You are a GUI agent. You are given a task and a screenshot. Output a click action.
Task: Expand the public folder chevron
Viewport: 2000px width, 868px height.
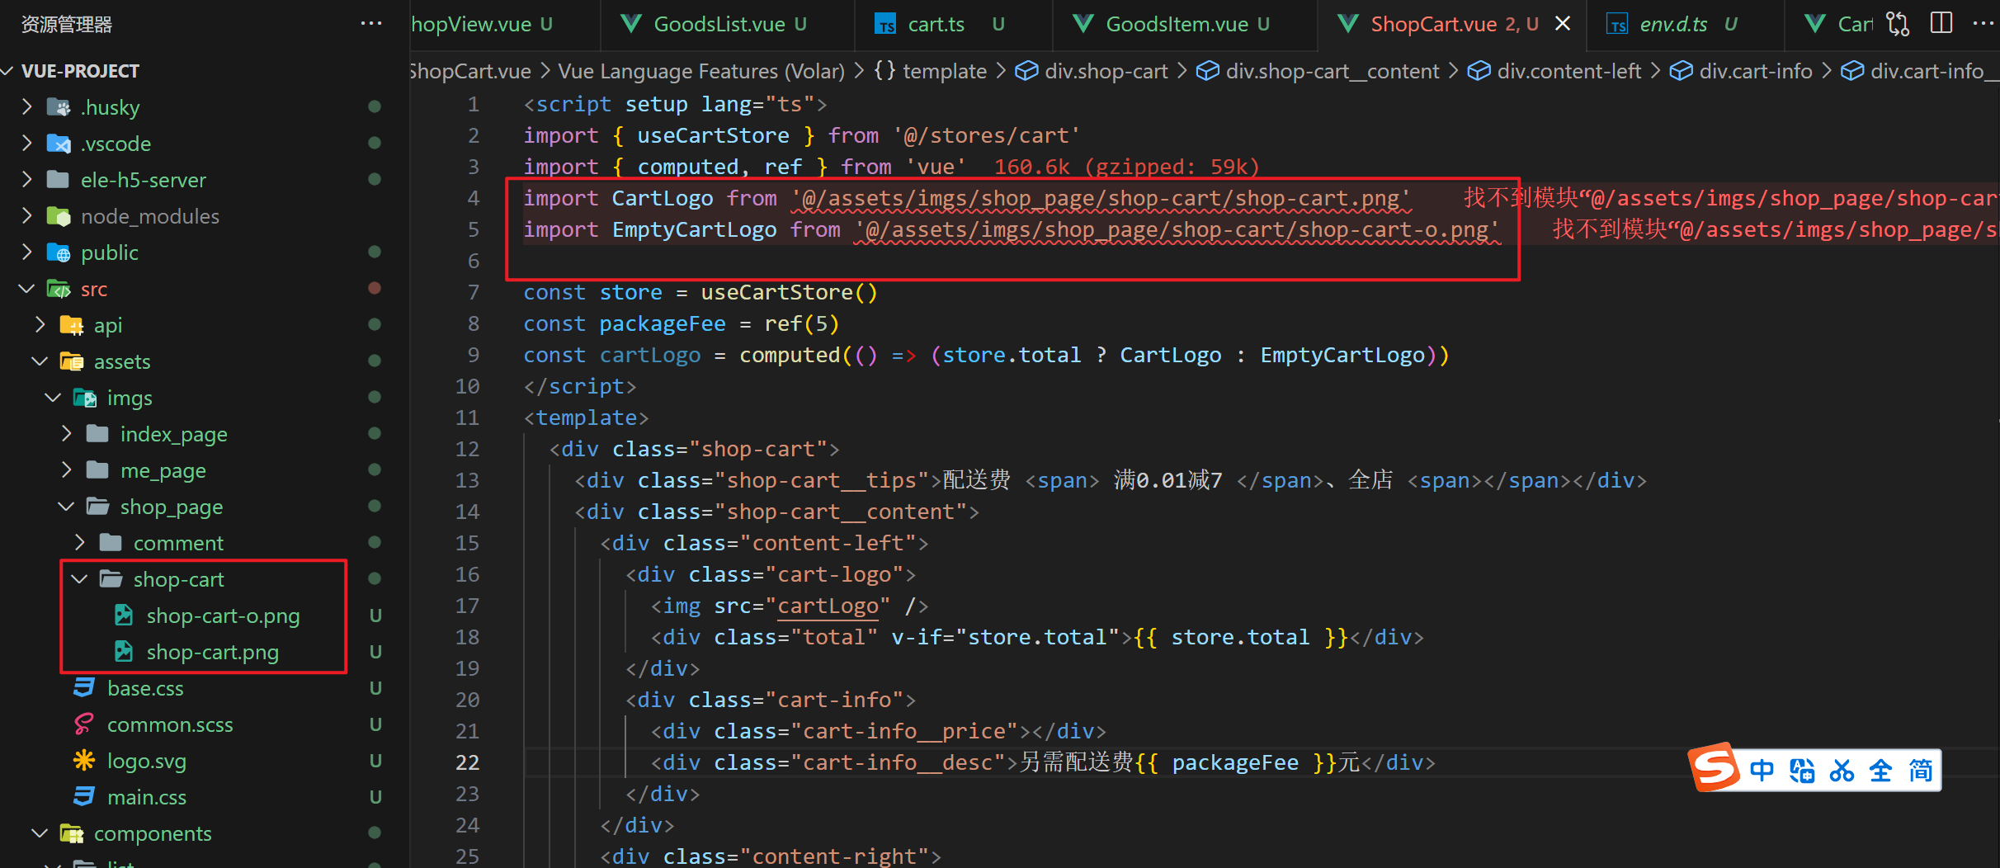point(27,252)
